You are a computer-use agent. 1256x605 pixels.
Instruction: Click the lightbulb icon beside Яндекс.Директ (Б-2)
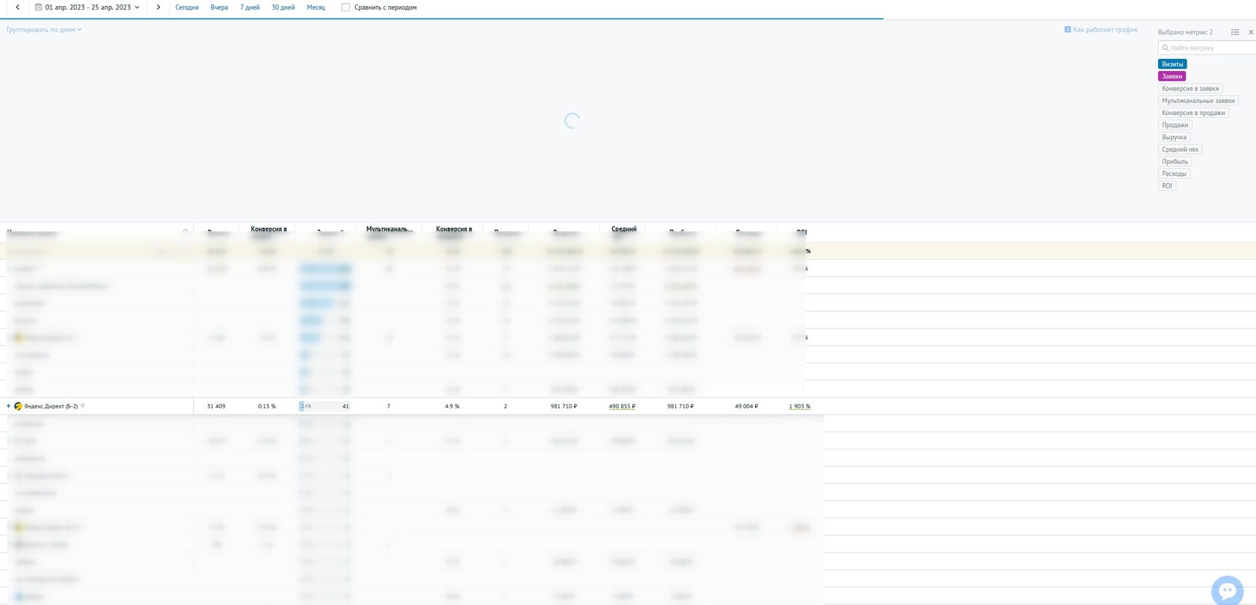83,406
